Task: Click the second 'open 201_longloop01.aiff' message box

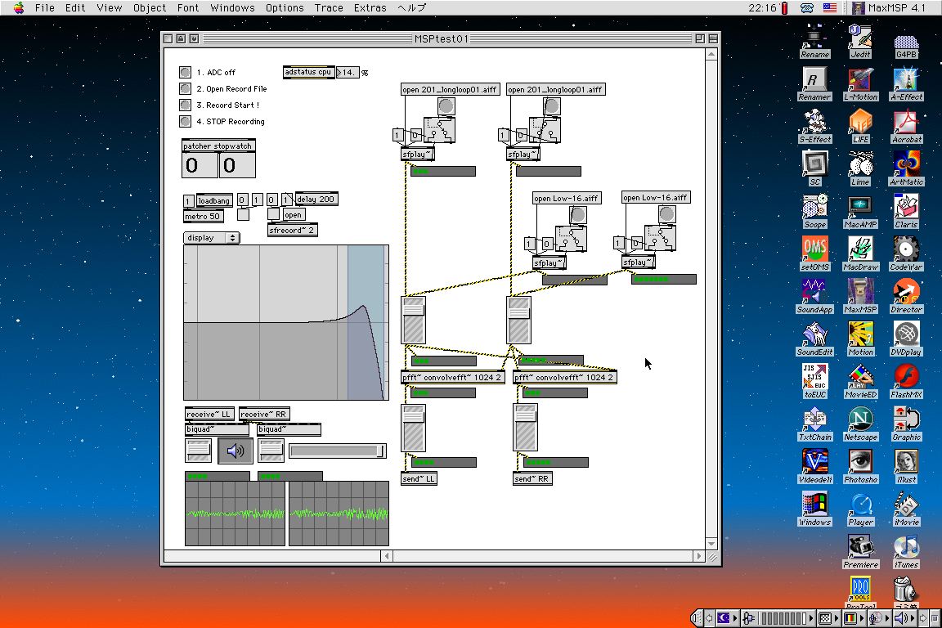Action: (x=555, y=90)
